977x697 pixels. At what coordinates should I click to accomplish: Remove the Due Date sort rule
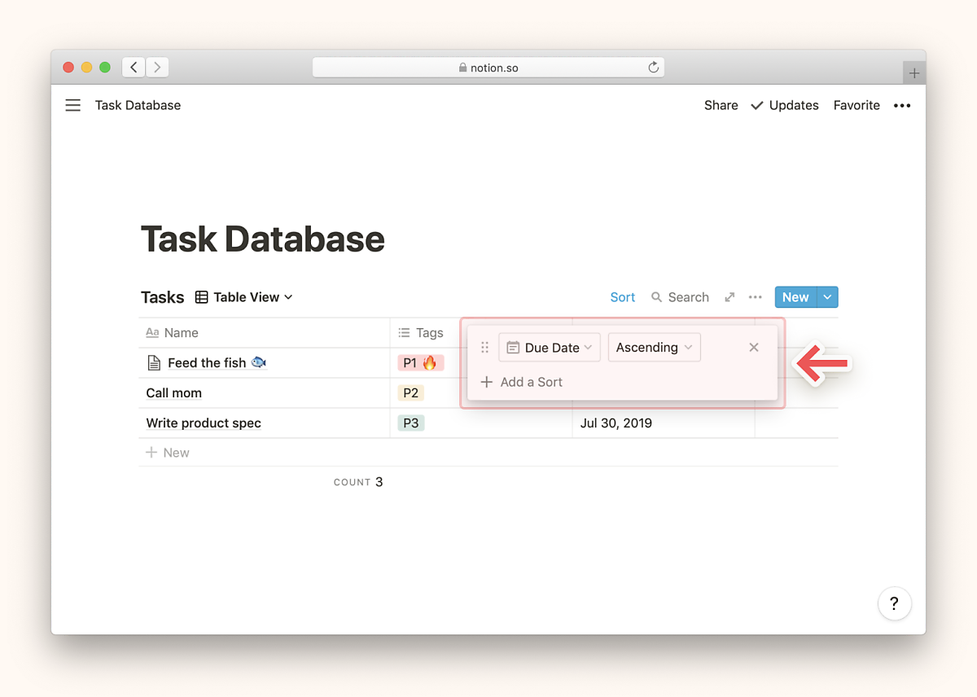[x=754, y=348]
